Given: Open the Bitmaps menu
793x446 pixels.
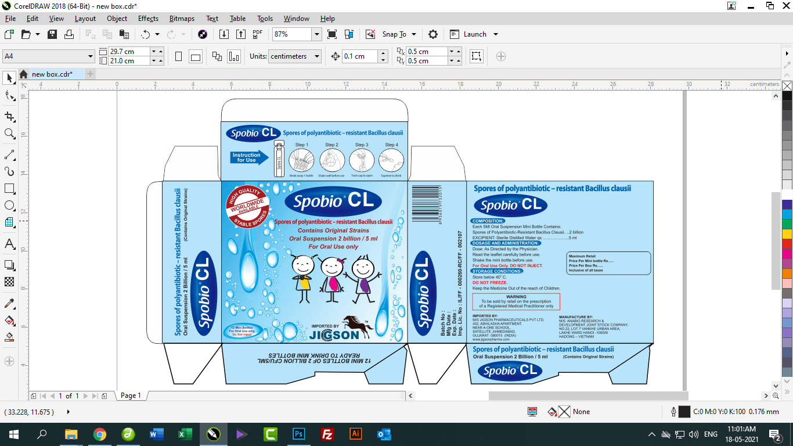Looking at the screenshot, I should tap(182, 19).
